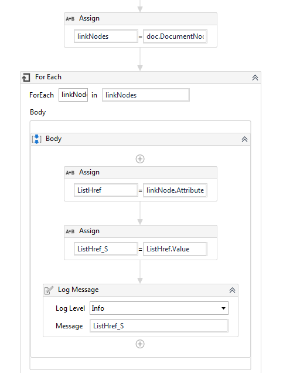Click the Message field containing ListHref_S

click(x=159, y=326)
